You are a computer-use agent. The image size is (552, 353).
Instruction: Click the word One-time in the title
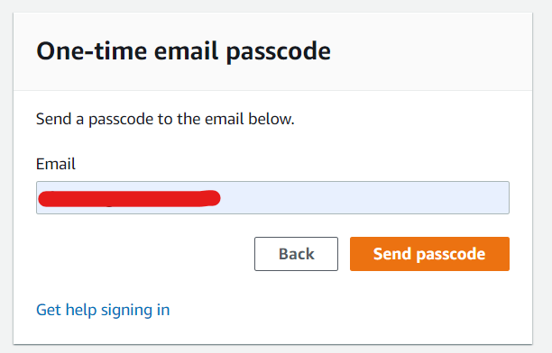coord(91,51)
